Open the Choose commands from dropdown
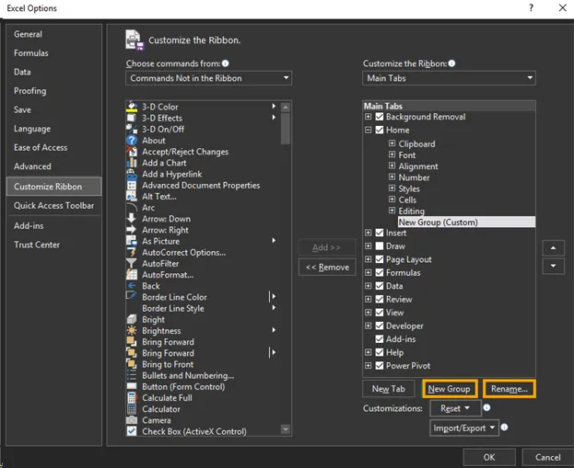Viewport: 574px width, 468px height. [x=208, y=78]
